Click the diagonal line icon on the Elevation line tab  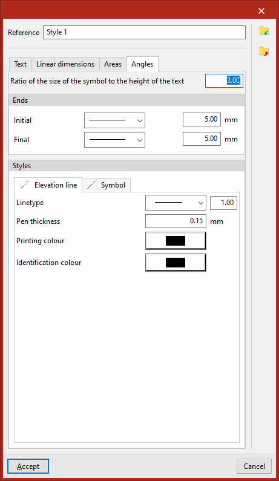25,185
